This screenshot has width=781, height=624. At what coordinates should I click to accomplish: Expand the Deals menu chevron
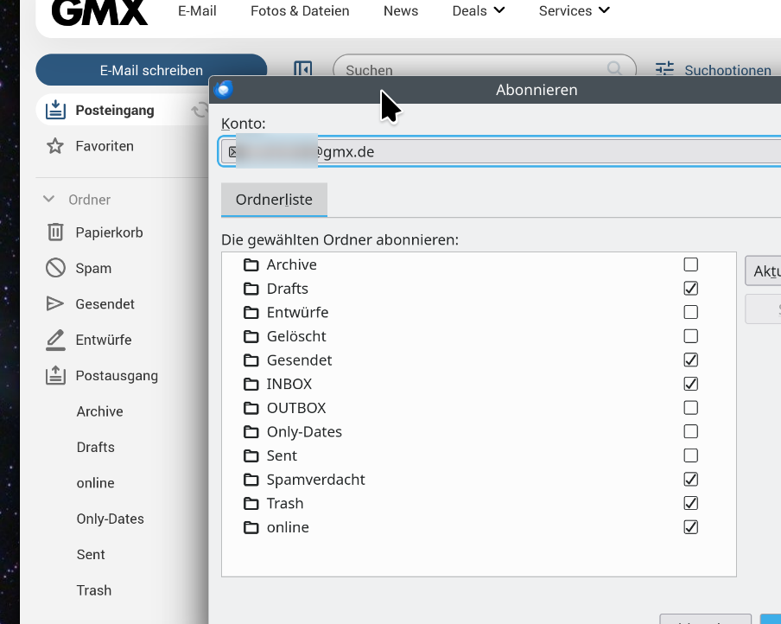(x=499, y=10)
